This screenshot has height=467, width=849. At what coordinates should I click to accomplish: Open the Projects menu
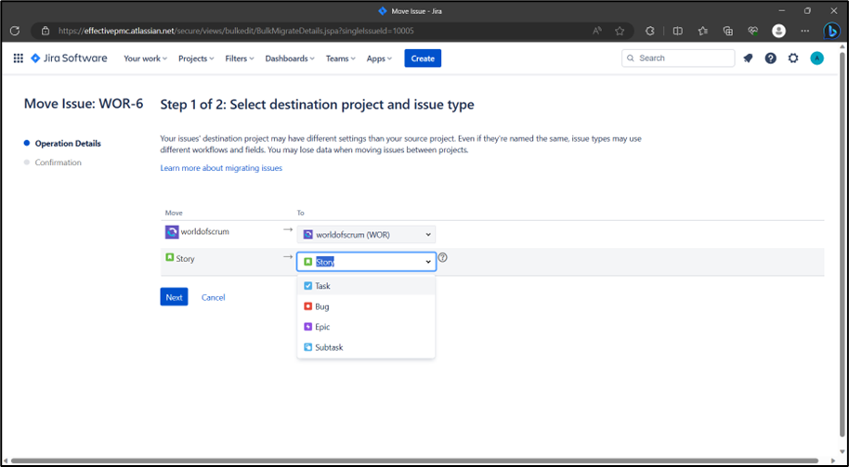pyautogui.click(x=196, y=58)
